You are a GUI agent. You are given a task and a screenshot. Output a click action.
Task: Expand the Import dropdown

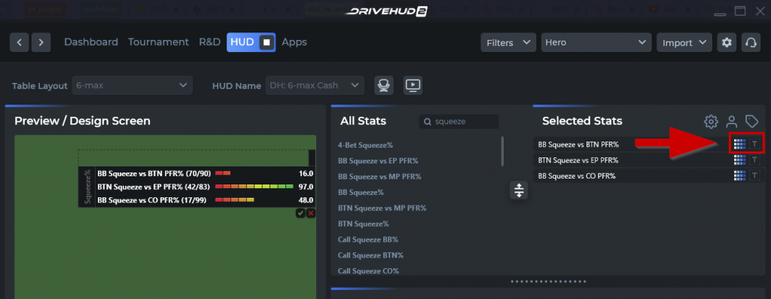point(684,43)
